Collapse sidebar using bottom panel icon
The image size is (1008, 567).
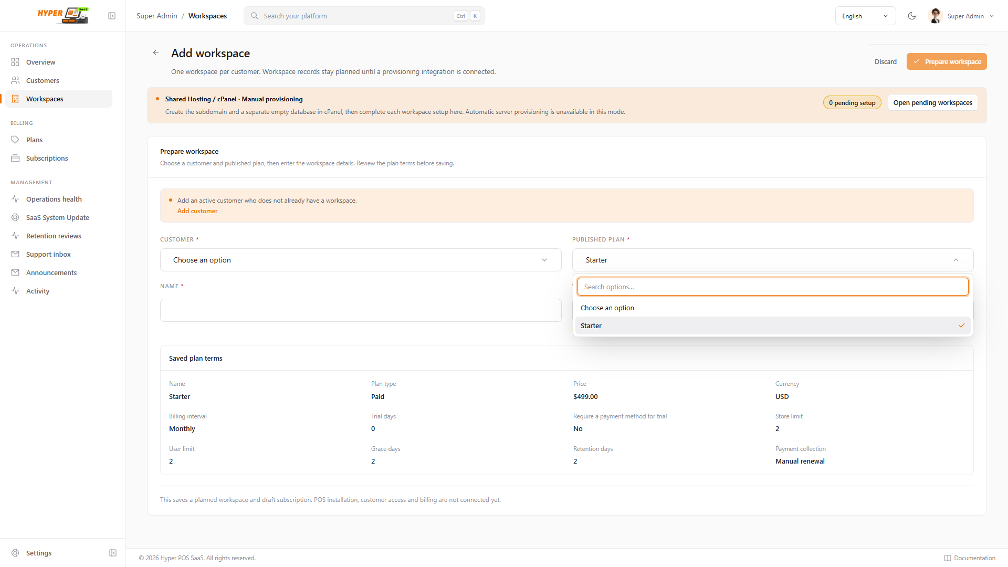[113, 553]
